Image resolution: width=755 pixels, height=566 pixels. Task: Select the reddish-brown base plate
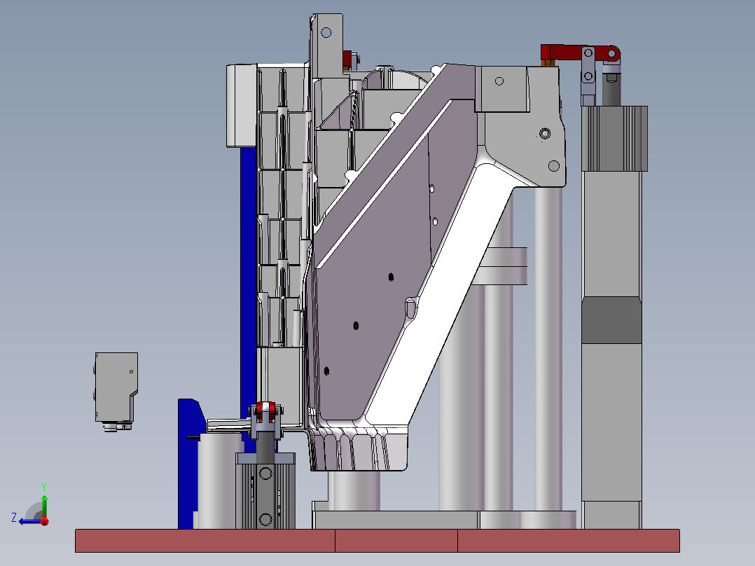(x=377, y=541)
